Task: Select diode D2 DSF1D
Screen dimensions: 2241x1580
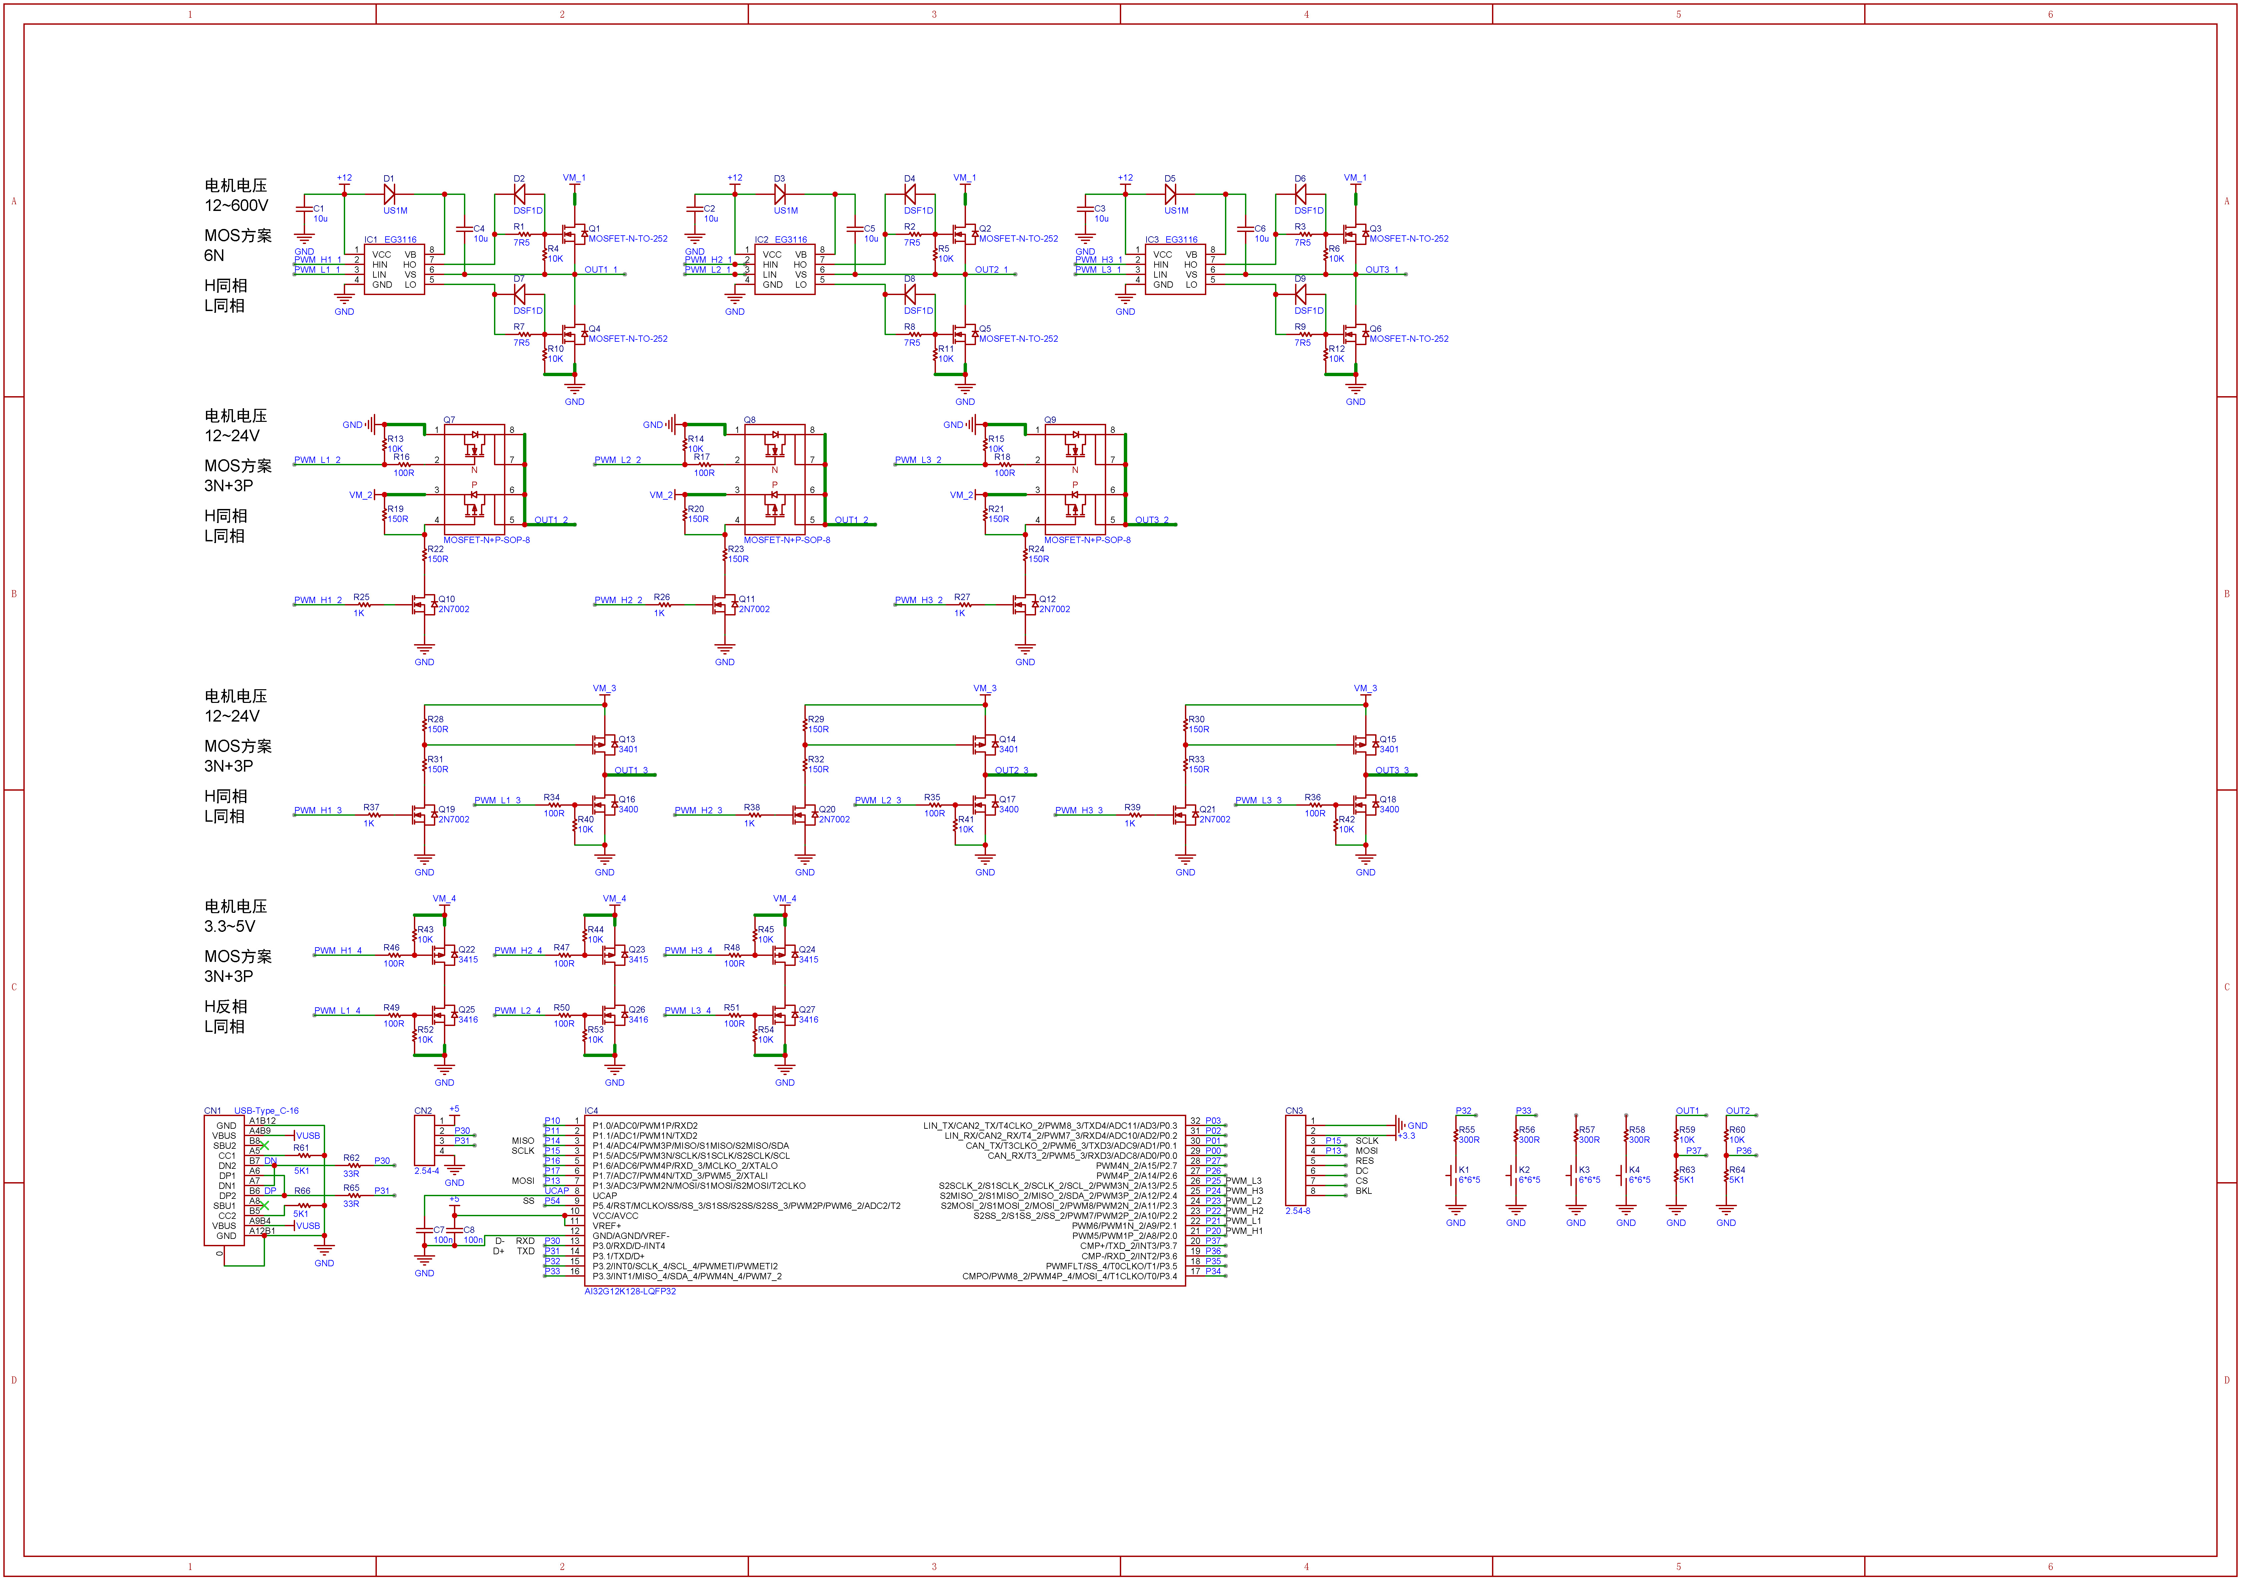Action: coord(519,194)
